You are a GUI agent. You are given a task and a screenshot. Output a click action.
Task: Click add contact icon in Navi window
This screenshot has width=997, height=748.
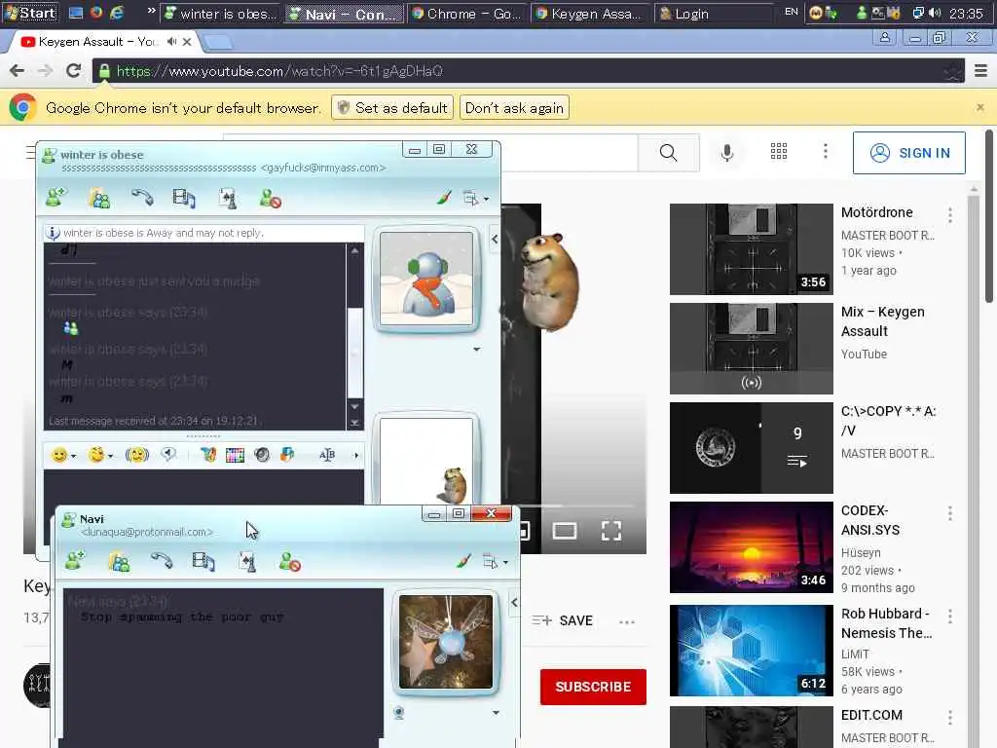tap(74, 561)
